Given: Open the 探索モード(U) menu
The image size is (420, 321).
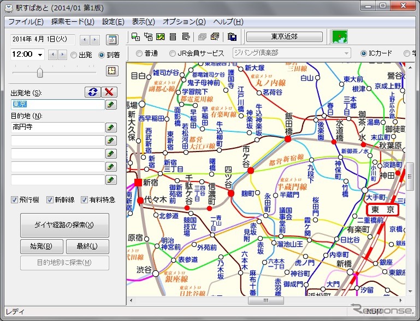Looking at the screenshot, I should point(72,22).
